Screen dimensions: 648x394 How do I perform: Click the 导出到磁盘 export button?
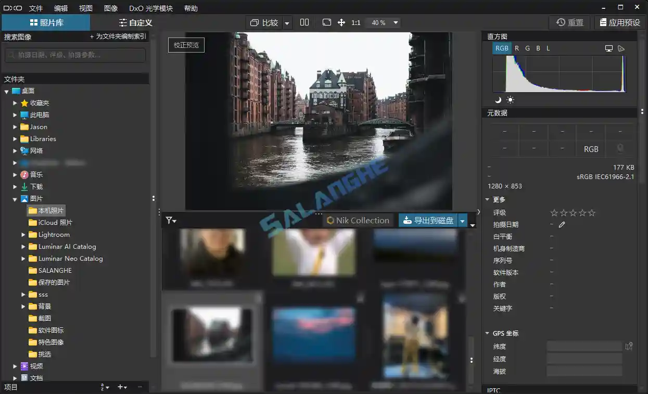pyautogui.click(x=431, y=220)
